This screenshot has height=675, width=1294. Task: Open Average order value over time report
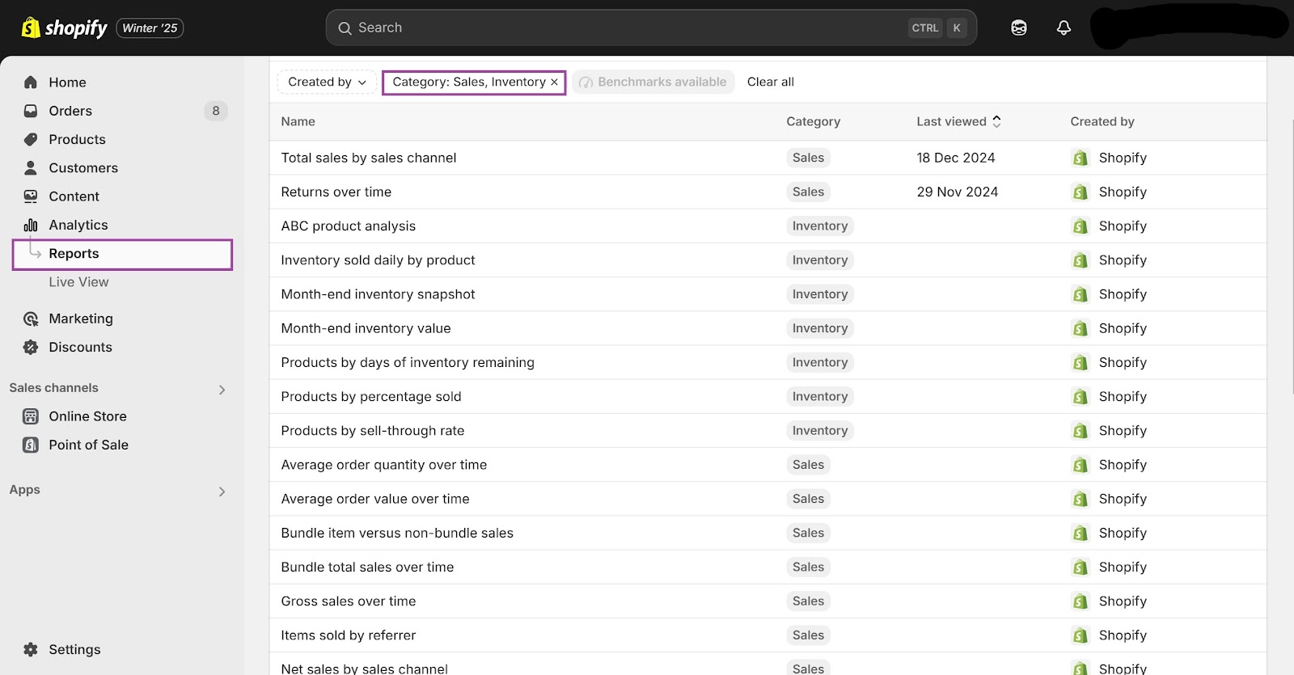(375, 499)
